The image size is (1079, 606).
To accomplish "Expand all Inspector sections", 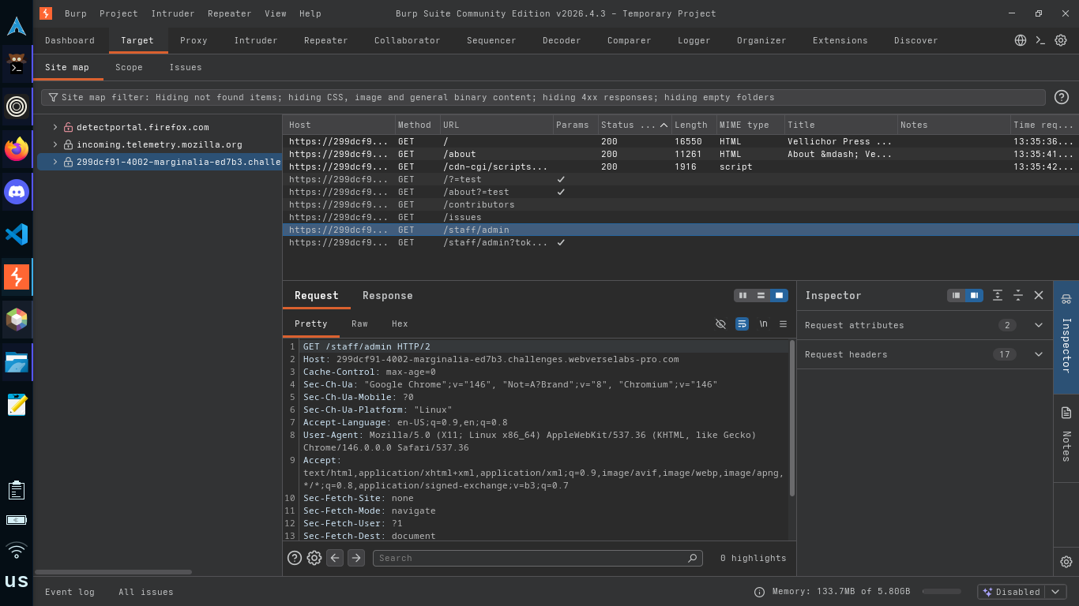I will pyautogui.click(x=998, y=296).
